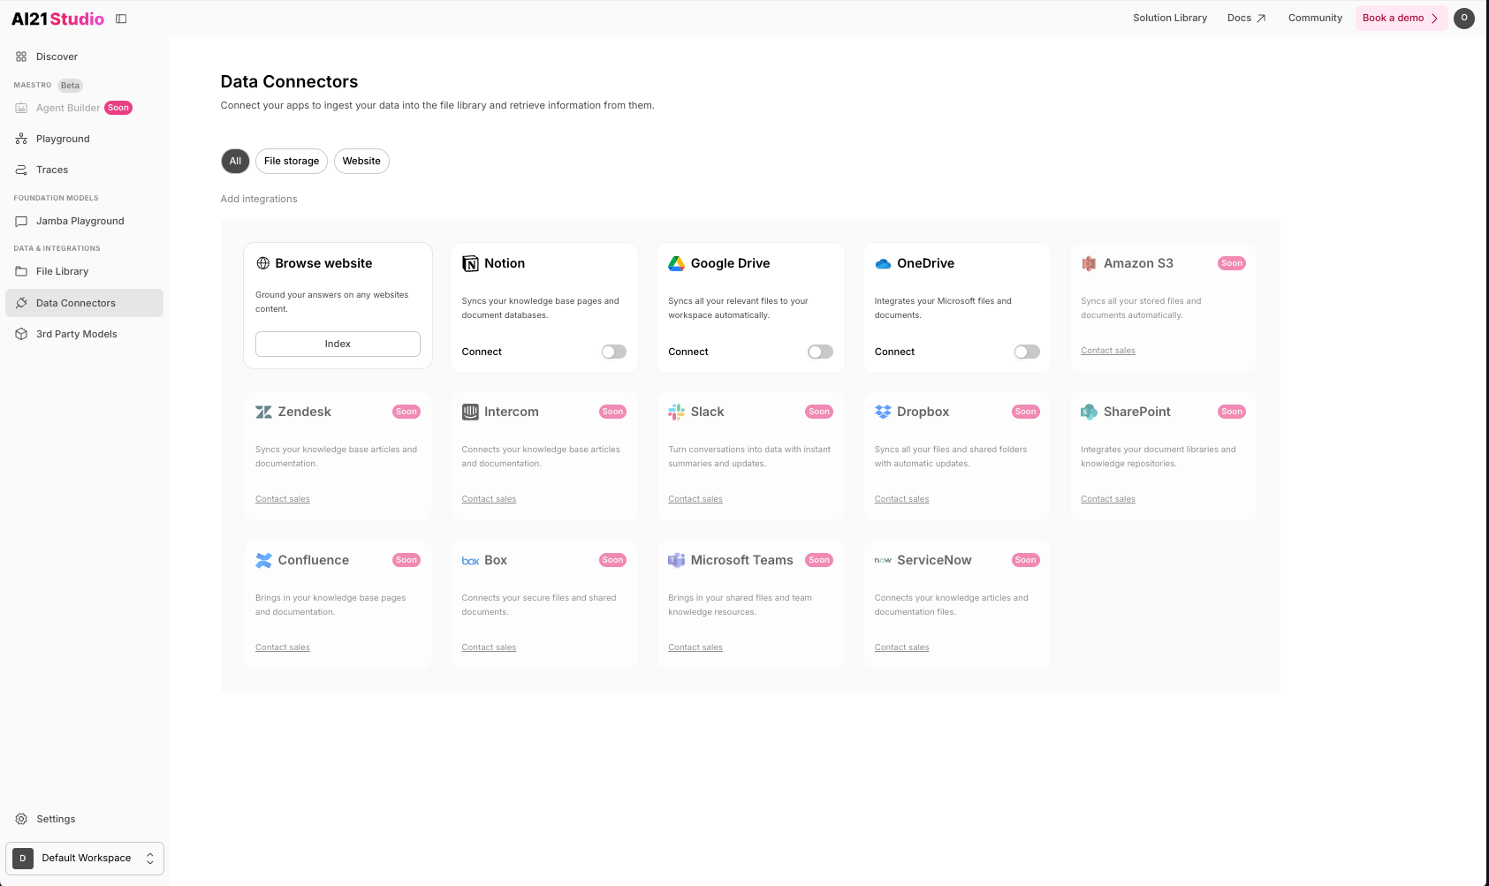1489x886 pixels.
Task: Go to Community page
Action: (1315, 18)
